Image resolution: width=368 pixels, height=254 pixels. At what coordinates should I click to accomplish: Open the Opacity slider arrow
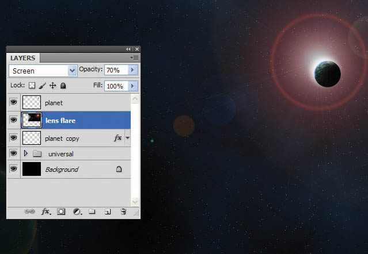click(132, 70)
